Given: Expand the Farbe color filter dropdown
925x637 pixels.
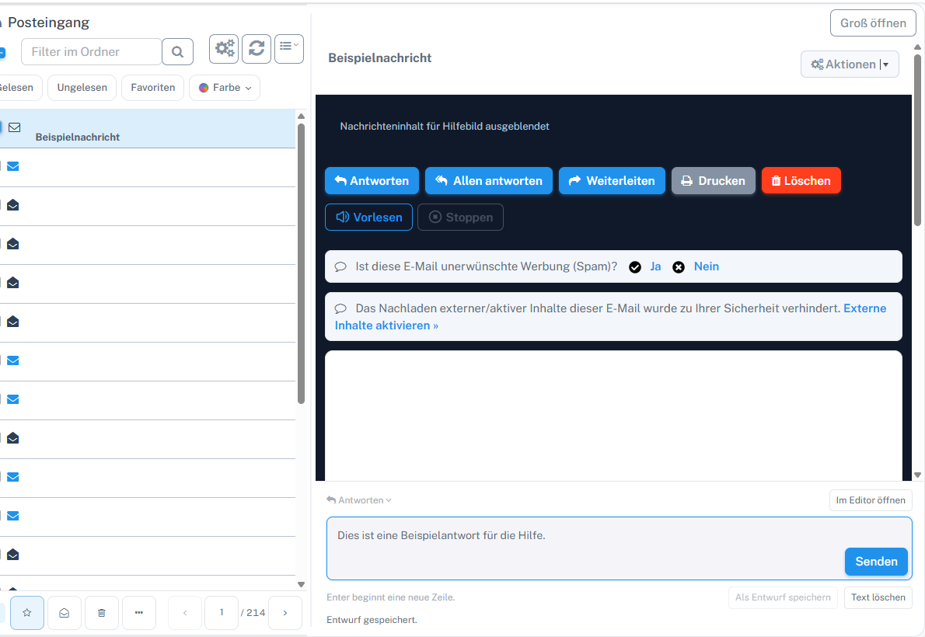Looking at the screenshot, I should pos(225,88).
